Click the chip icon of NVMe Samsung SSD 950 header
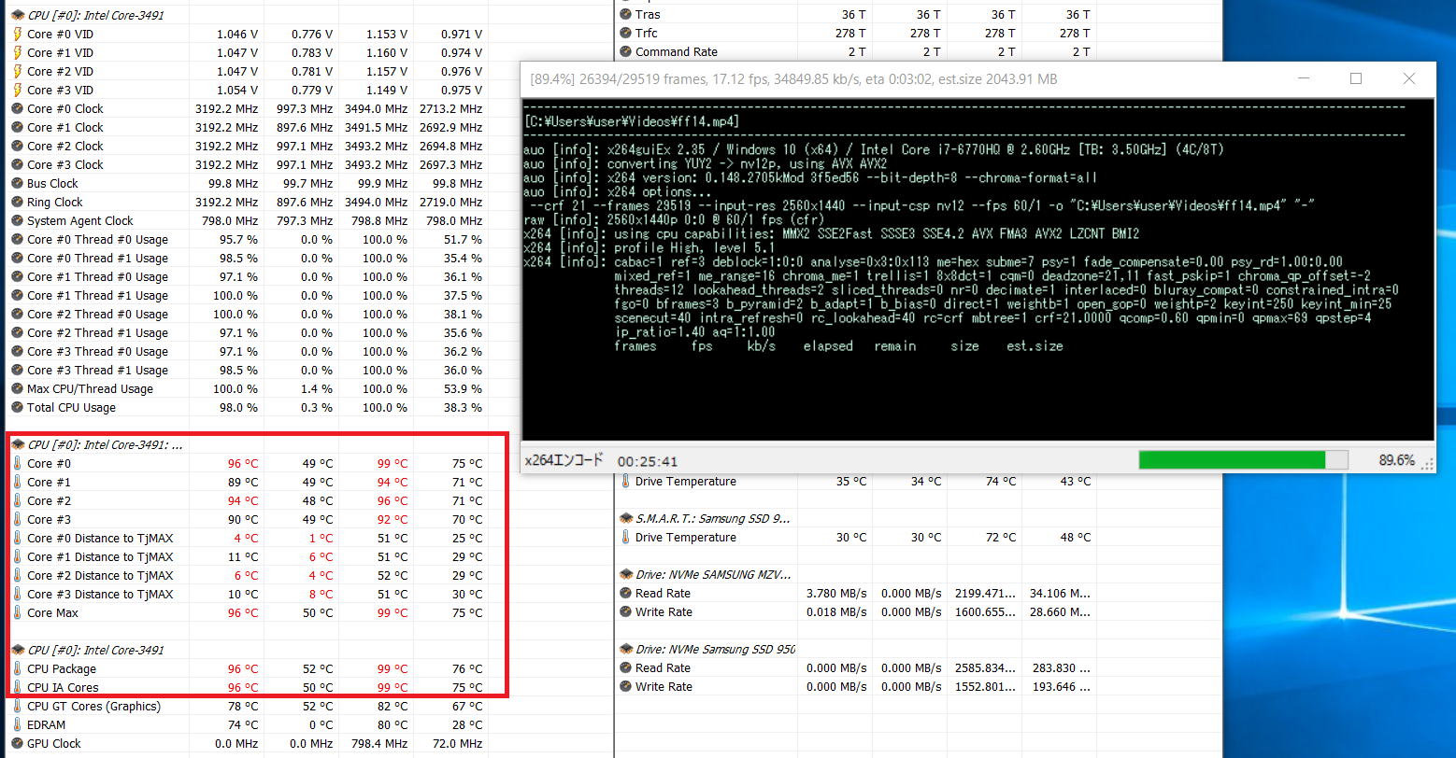This screenshot has width=1456, height=758. point(625,649)
